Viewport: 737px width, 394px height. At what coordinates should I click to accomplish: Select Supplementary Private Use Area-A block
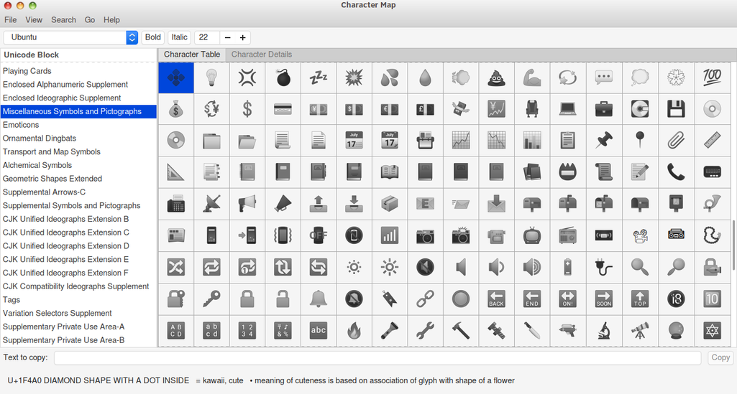click(x=78, y=327)
